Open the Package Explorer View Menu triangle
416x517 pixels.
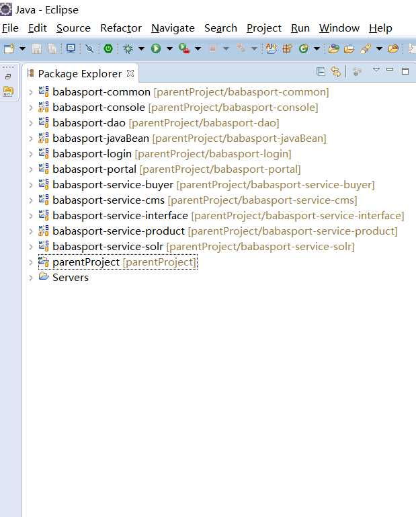coord(376,69)
